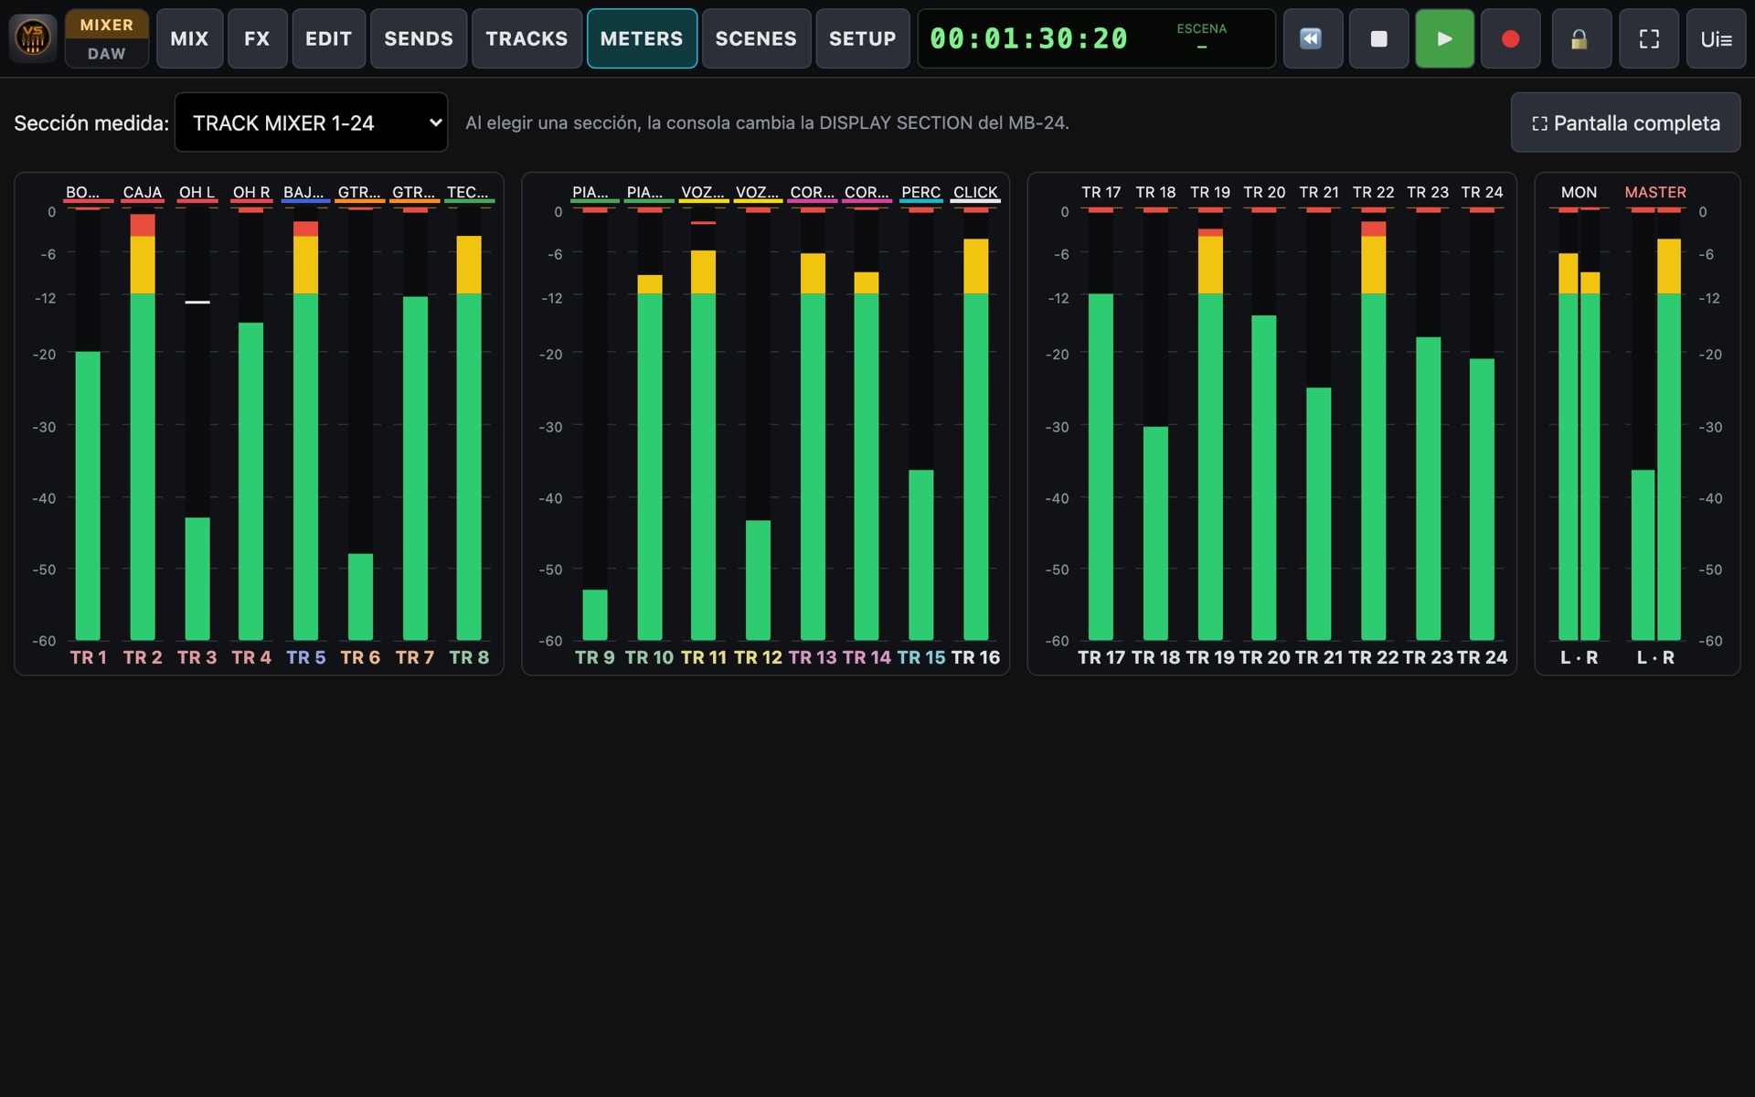Click the timecode display 00:01:30:20
The image size is (1755, 1097).
pyautogui.click(x=1029, y=38)
